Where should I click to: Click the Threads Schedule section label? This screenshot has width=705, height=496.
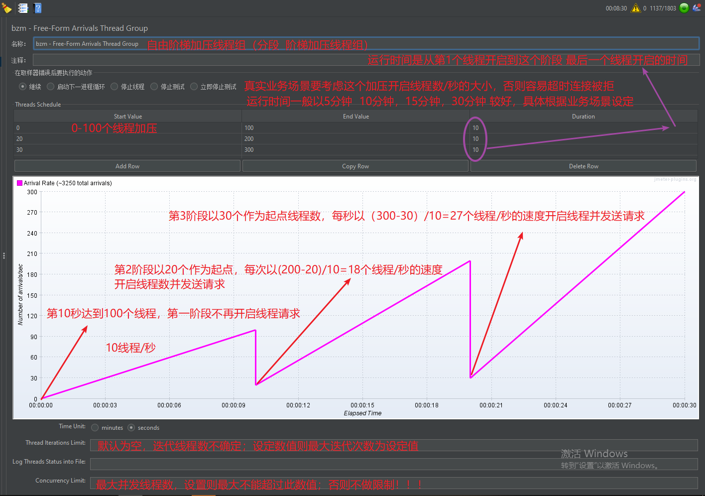(38, 104)
